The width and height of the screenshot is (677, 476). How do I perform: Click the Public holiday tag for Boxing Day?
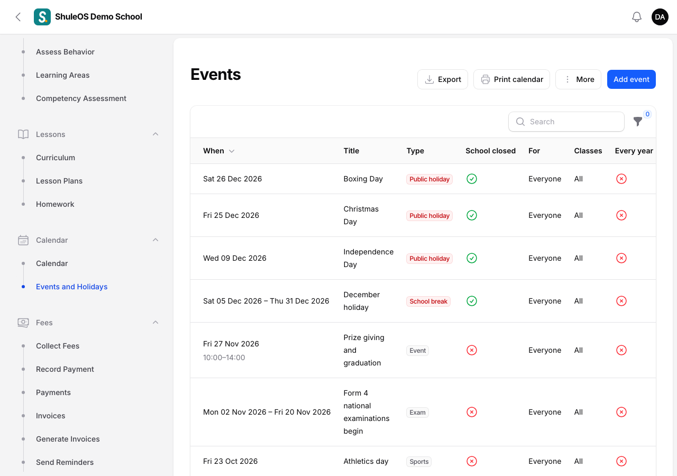pos(429,179)
